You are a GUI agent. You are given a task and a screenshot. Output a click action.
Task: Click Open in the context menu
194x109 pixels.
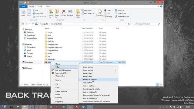(x=65, y=64)
